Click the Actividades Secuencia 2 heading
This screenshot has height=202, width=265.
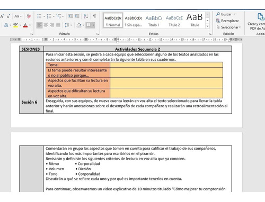137,49
